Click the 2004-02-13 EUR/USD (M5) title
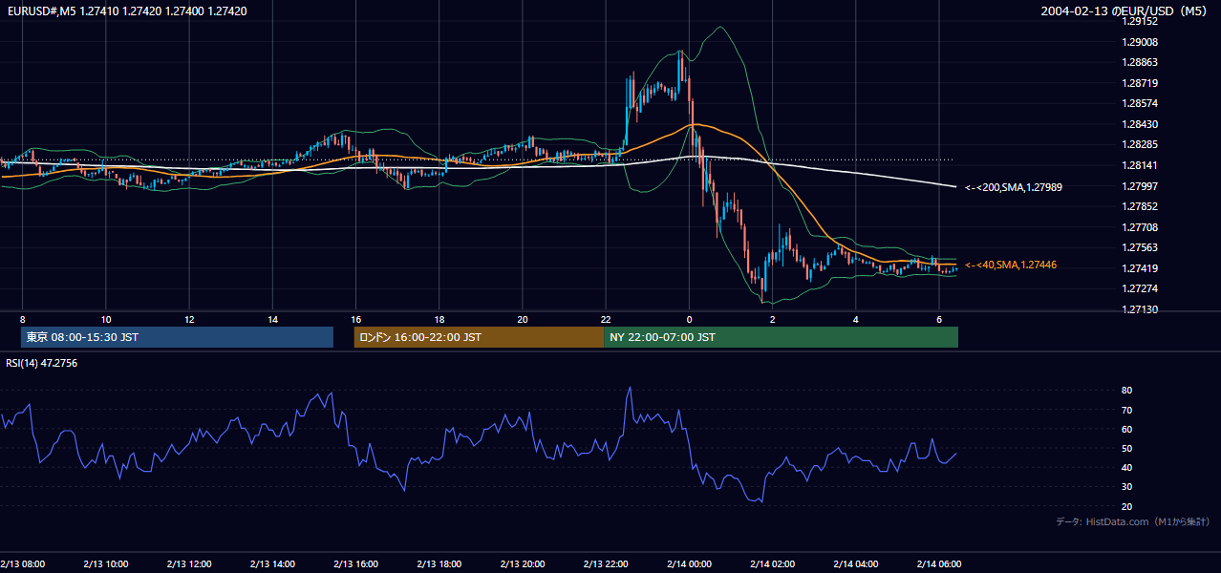 [x=1125, y=11]
